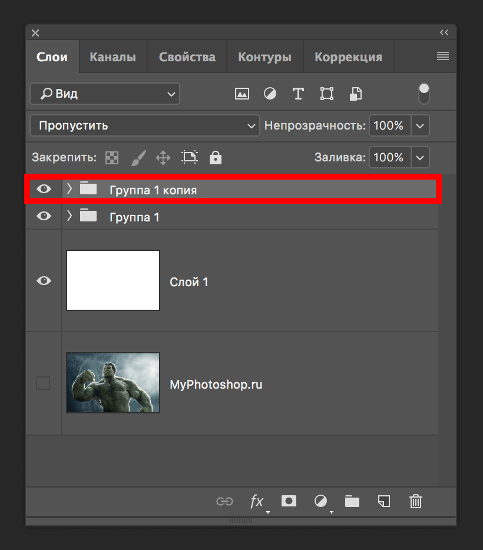Image resolution: width=483 pixels, height=550 pixels.
Task: Delete layer using the trash icon
Action: point(416,501)
